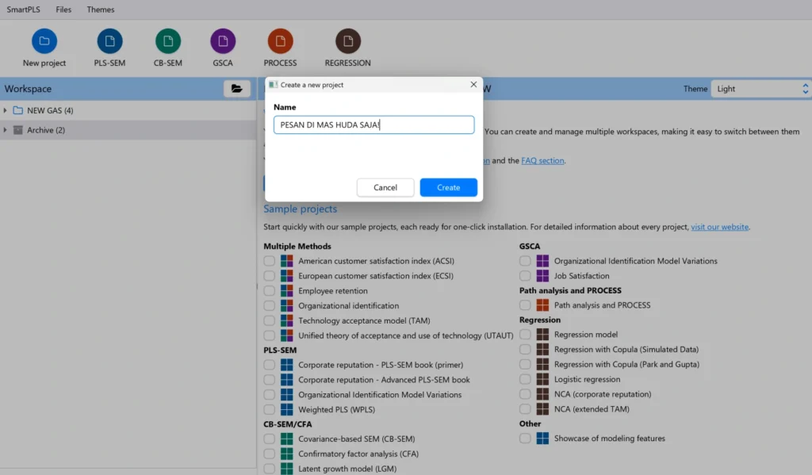Click the Regression model sample icon
This screenshot has height=475, width=812.
(x=542, y=335)
